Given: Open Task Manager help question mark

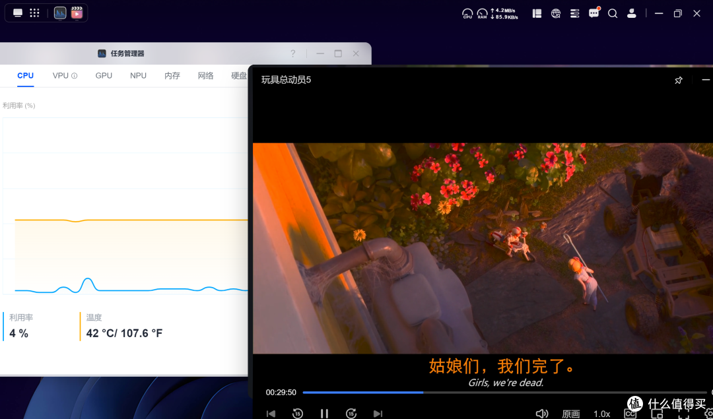Looking at the screenshot, I should 293,53.
